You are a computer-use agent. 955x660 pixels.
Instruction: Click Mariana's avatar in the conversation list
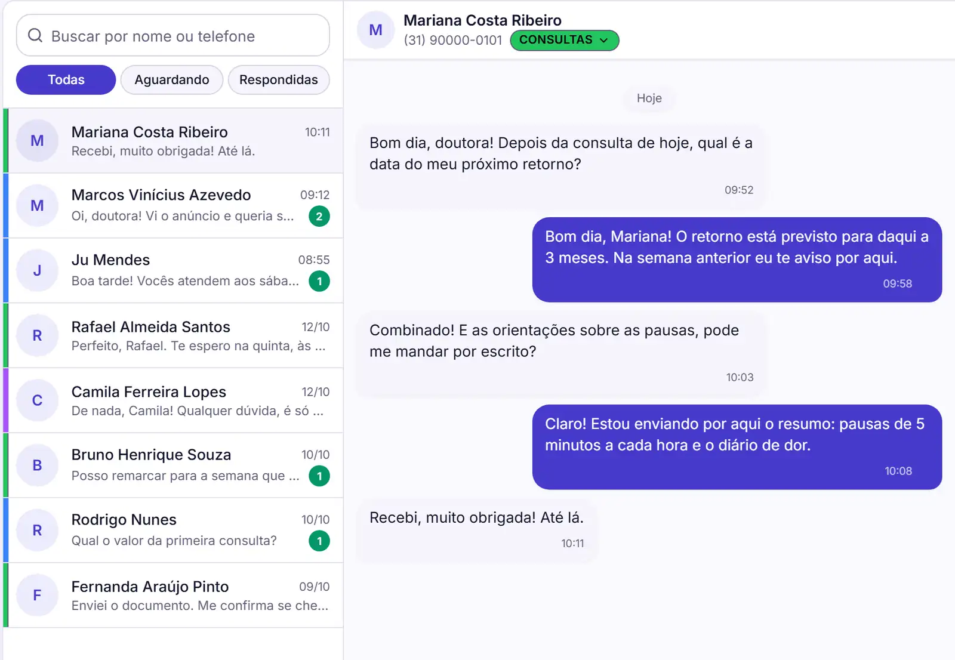(x=37, y=141)
